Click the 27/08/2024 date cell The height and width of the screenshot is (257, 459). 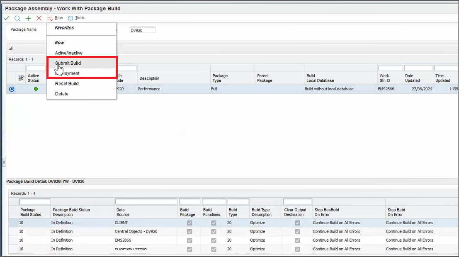(422, 89)
